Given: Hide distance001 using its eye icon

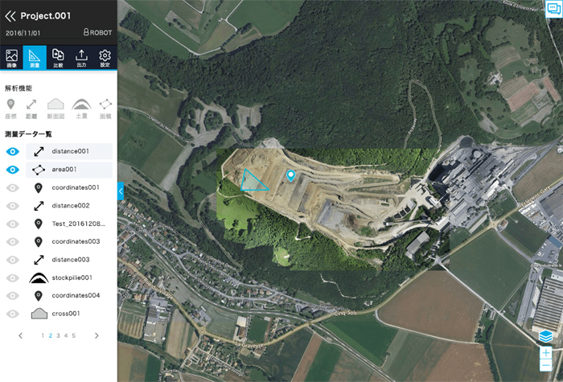Looking at the screenshot, I should (12, 151).
